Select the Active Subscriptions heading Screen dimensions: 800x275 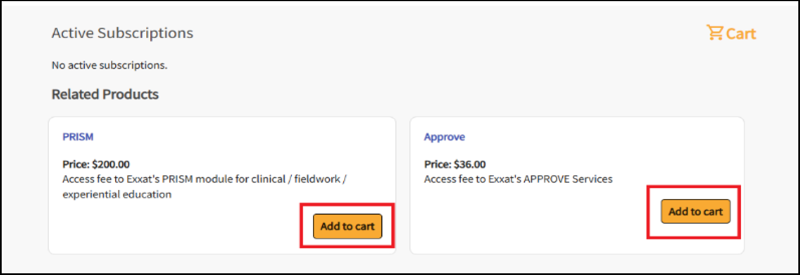point(122,33)
